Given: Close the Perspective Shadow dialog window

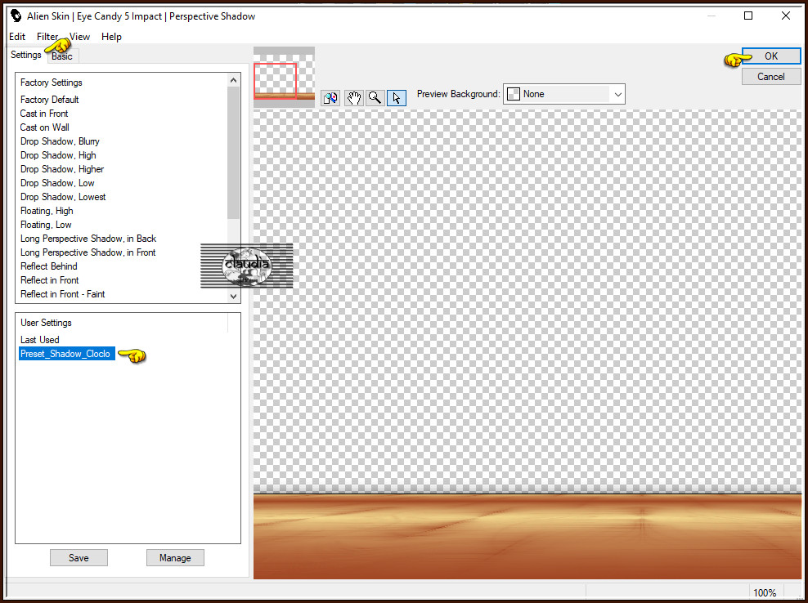Looking at the screenshot, I should (786, 16).
